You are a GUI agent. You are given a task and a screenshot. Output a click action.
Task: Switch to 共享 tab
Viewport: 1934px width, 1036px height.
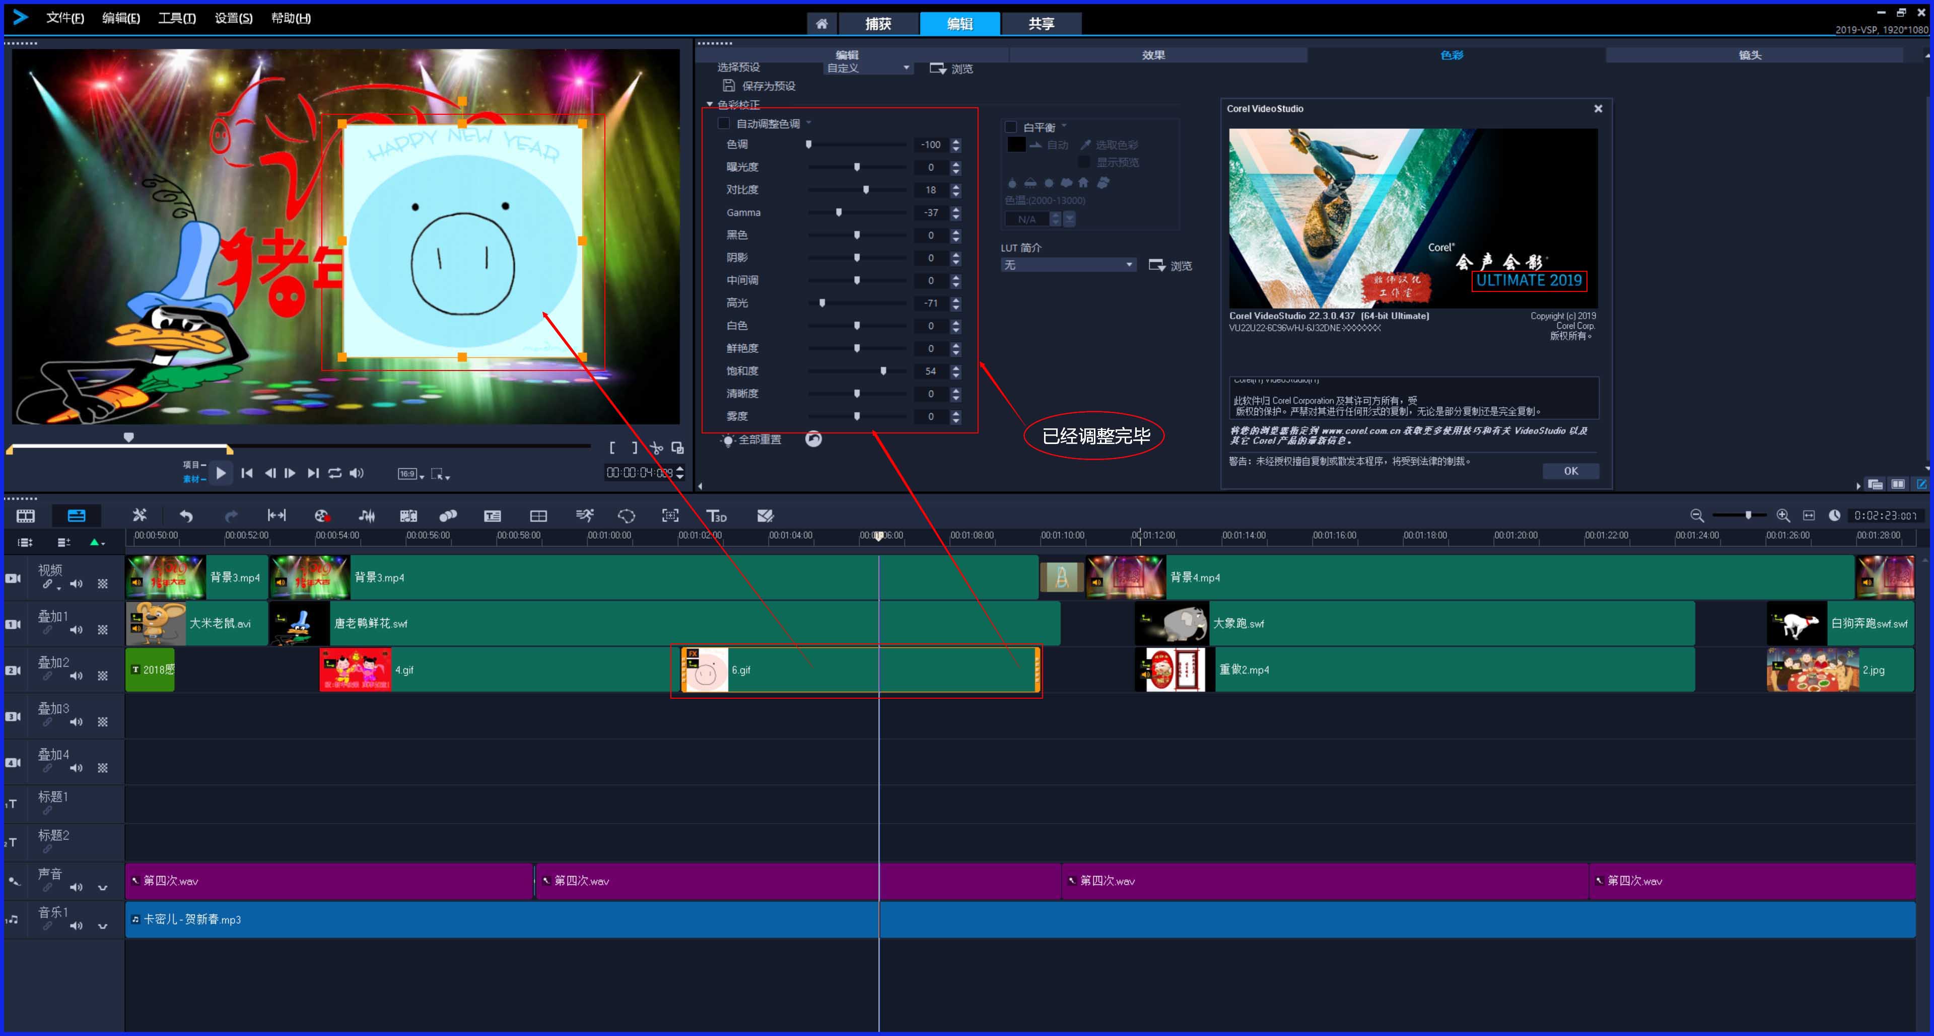pos(1042,24)
